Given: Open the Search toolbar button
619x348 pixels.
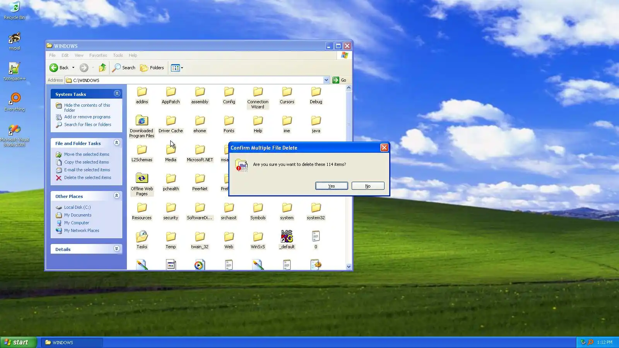Looking at the screenshot, I should pos(124,68).
